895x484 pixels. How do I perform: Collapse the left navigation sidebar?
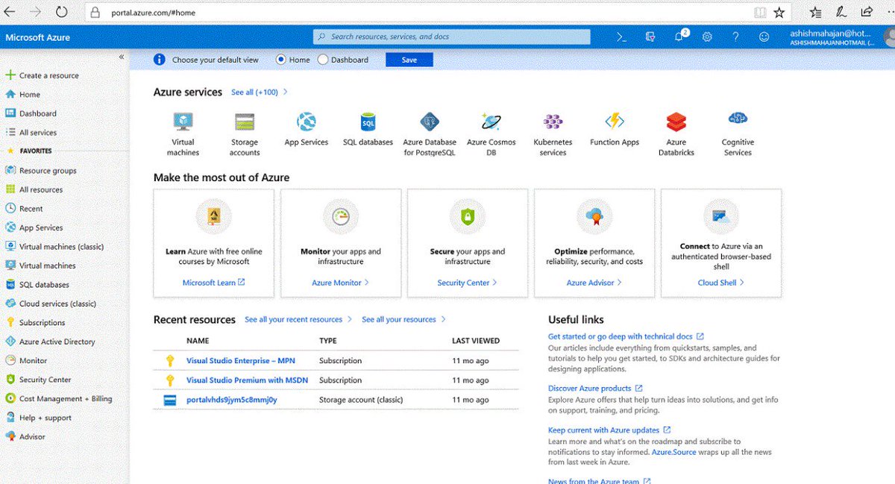pos(120,56)
